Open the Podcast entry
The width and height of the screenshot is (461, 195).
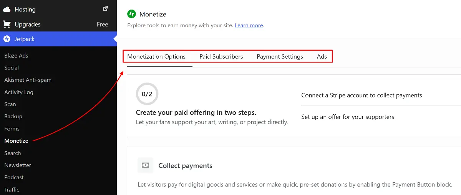coord(14,177)
